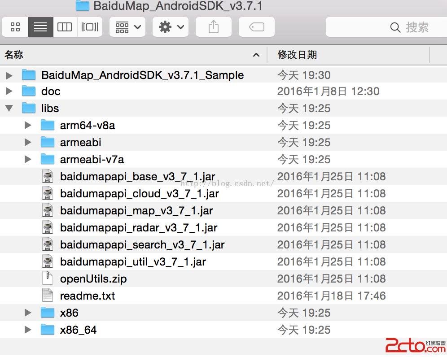Click the openUtils.zip archive icon
The height and width of the screenshot is (357, 447).
pos(48,279)
